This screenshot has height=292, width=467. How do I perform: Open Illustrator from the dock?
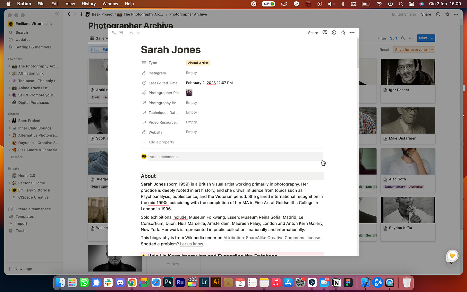[216, 282]
